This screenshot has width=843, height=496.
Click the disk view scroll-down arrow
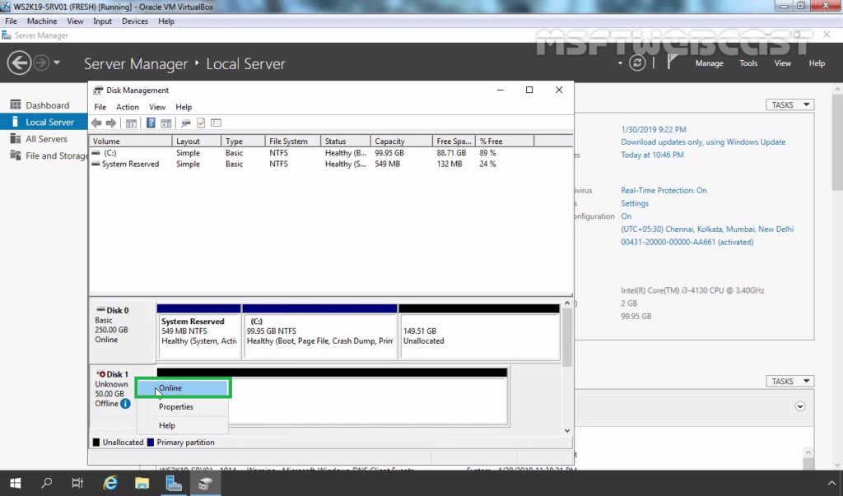pos(566,430)
